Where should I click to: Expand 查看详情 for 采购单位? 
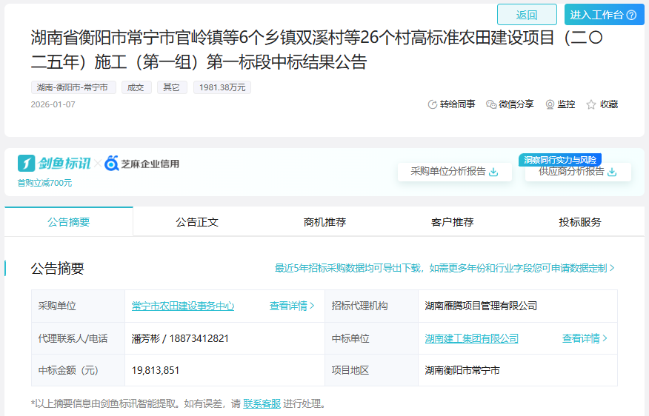292,306
